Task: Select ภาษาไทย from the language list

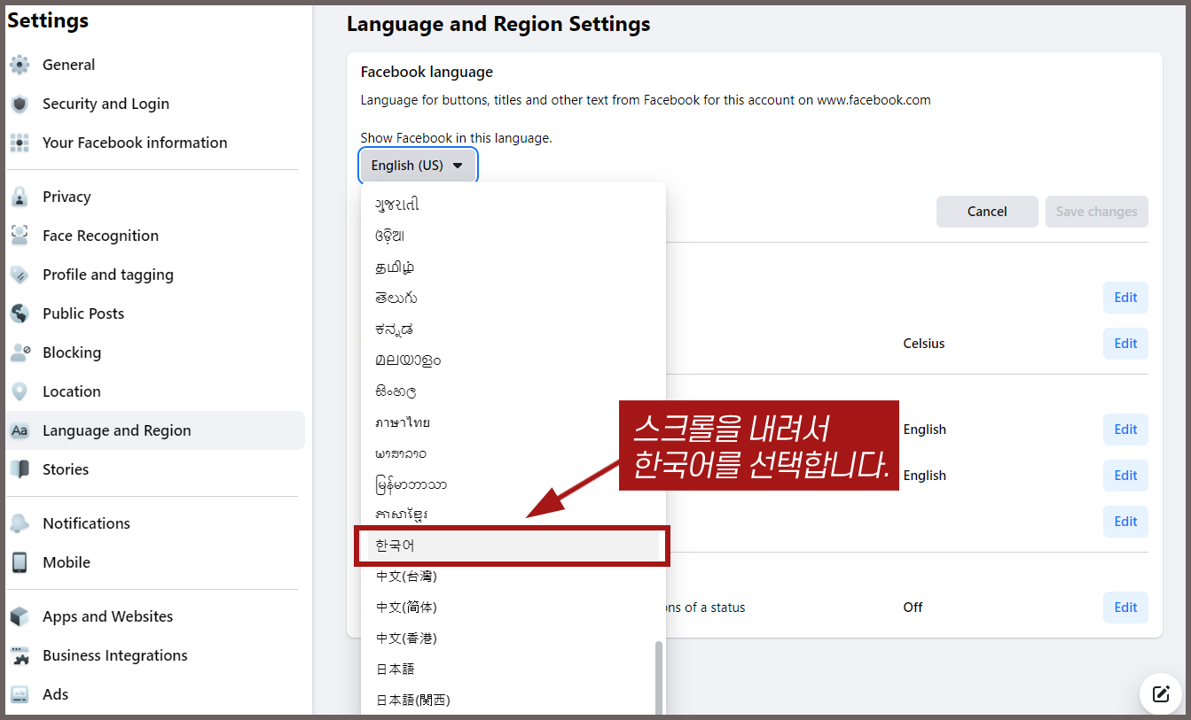Action: coord(511,422)
